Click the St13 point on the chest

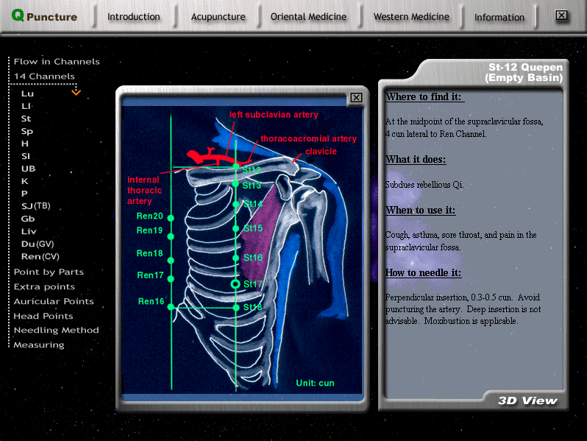coord(235,186)
